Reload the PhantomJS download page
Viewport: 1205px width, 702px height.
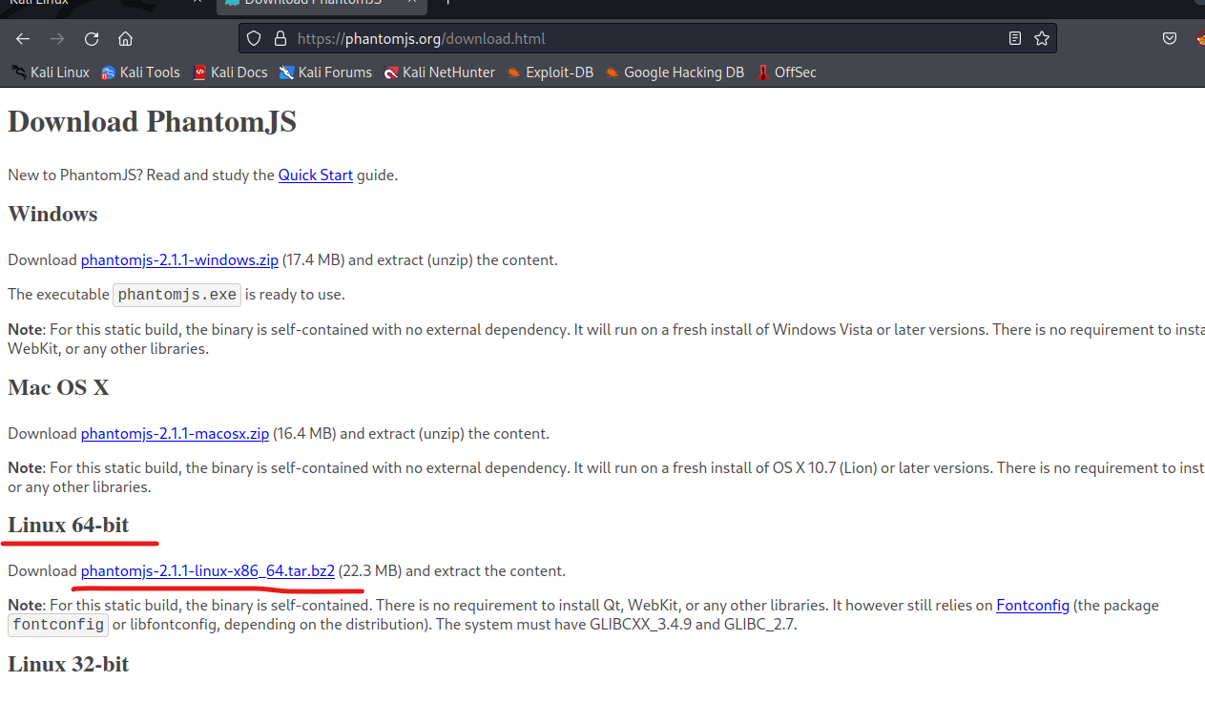pos(92,39)
